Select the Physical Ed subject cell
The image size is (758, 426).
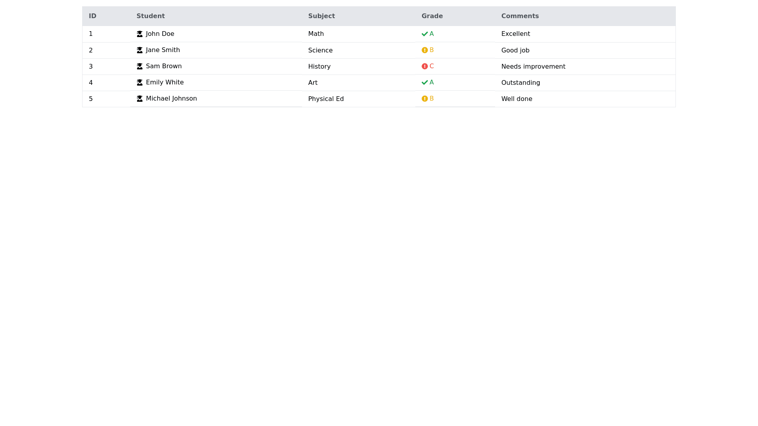(x=326, y=99)
